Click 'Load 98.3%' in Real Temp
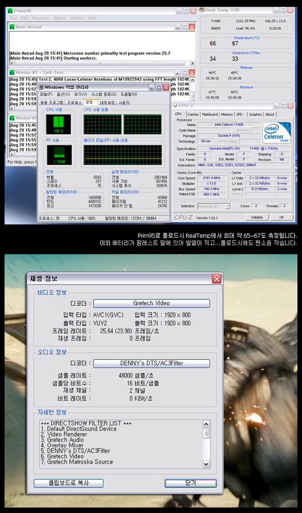302x513 pixels. pos(245,28)
